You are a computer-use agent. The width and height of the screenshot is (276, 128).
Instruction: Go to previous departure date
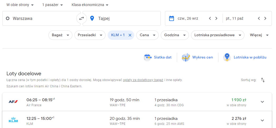[210, 18]
